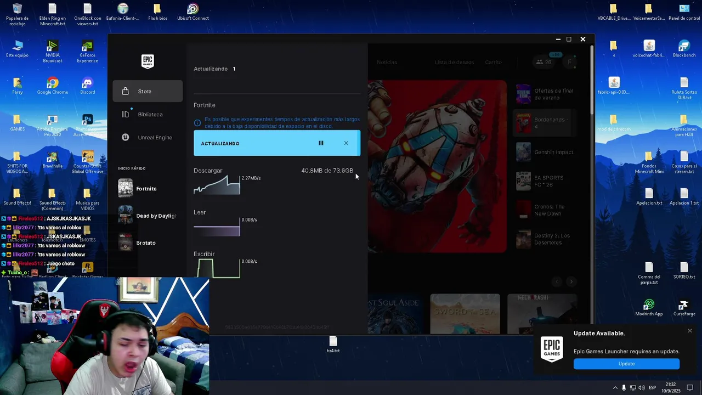Open Biblioteca in the Epic sidebar

pos(148,114)
